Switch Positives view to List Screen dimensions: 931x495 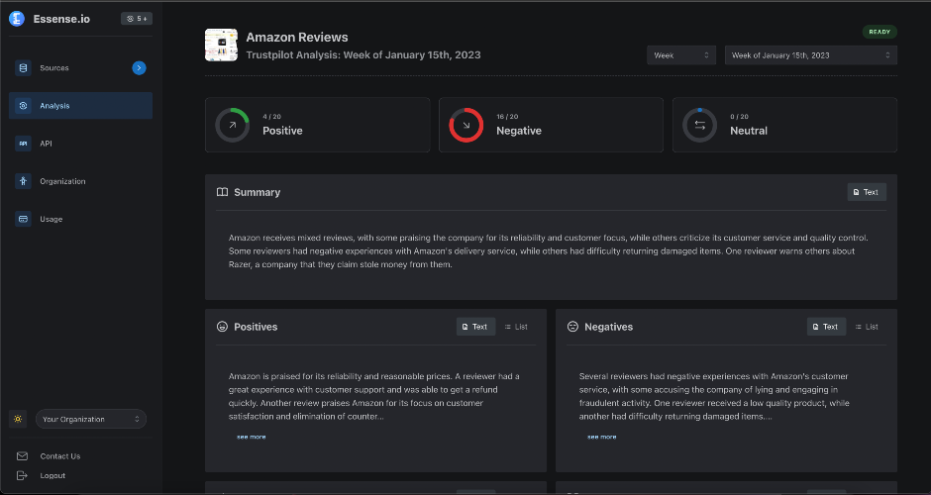pyautogui.click(x=516, y=327)
